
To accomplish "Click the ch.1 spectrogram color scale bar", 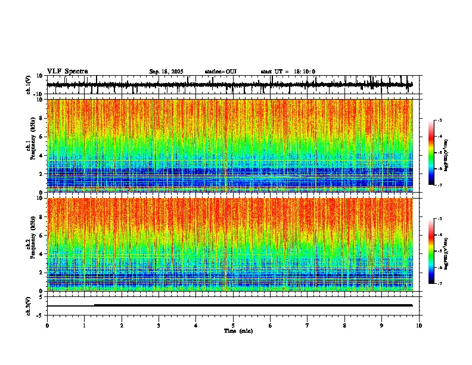I will [x=431, y=153].
